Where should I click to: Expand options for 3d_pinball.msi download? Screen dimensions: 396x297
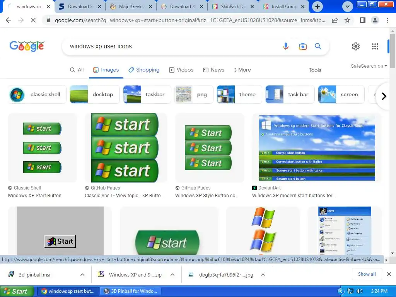coord(82,275)
